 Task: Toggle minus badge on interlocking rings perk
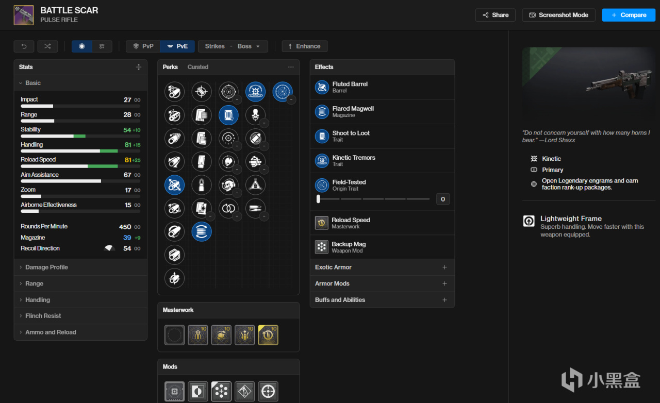237,216
